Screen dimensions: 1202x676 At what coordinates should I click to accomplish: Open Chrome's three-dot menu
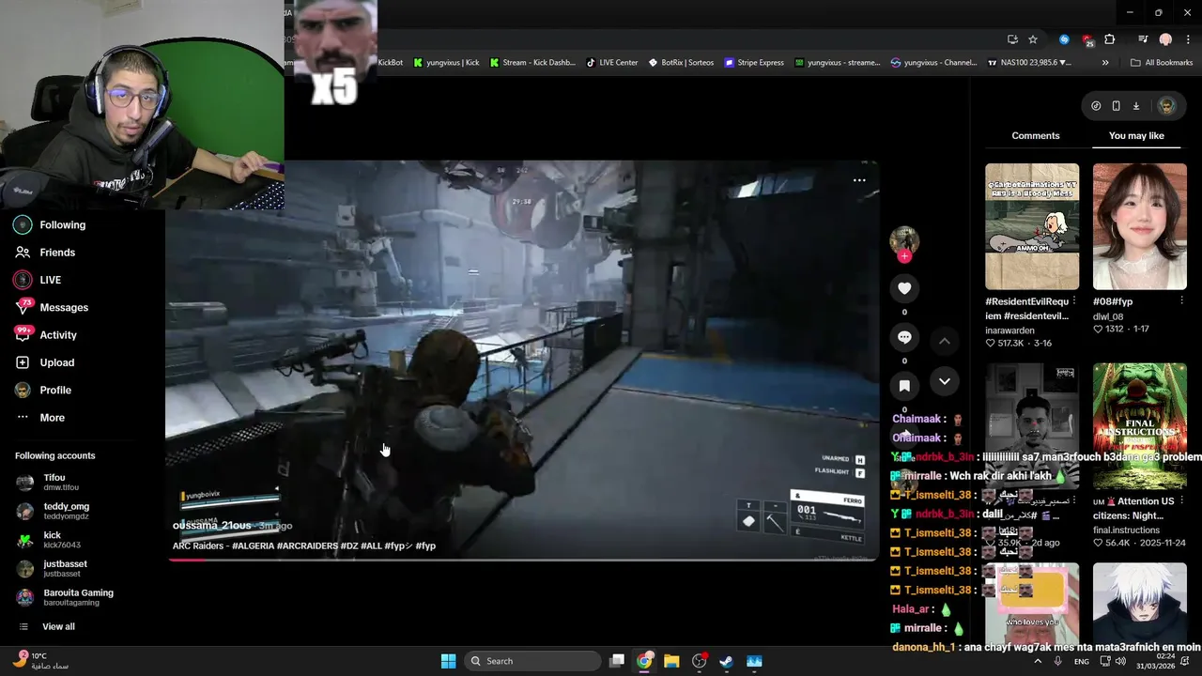[x=1188, y=39]
